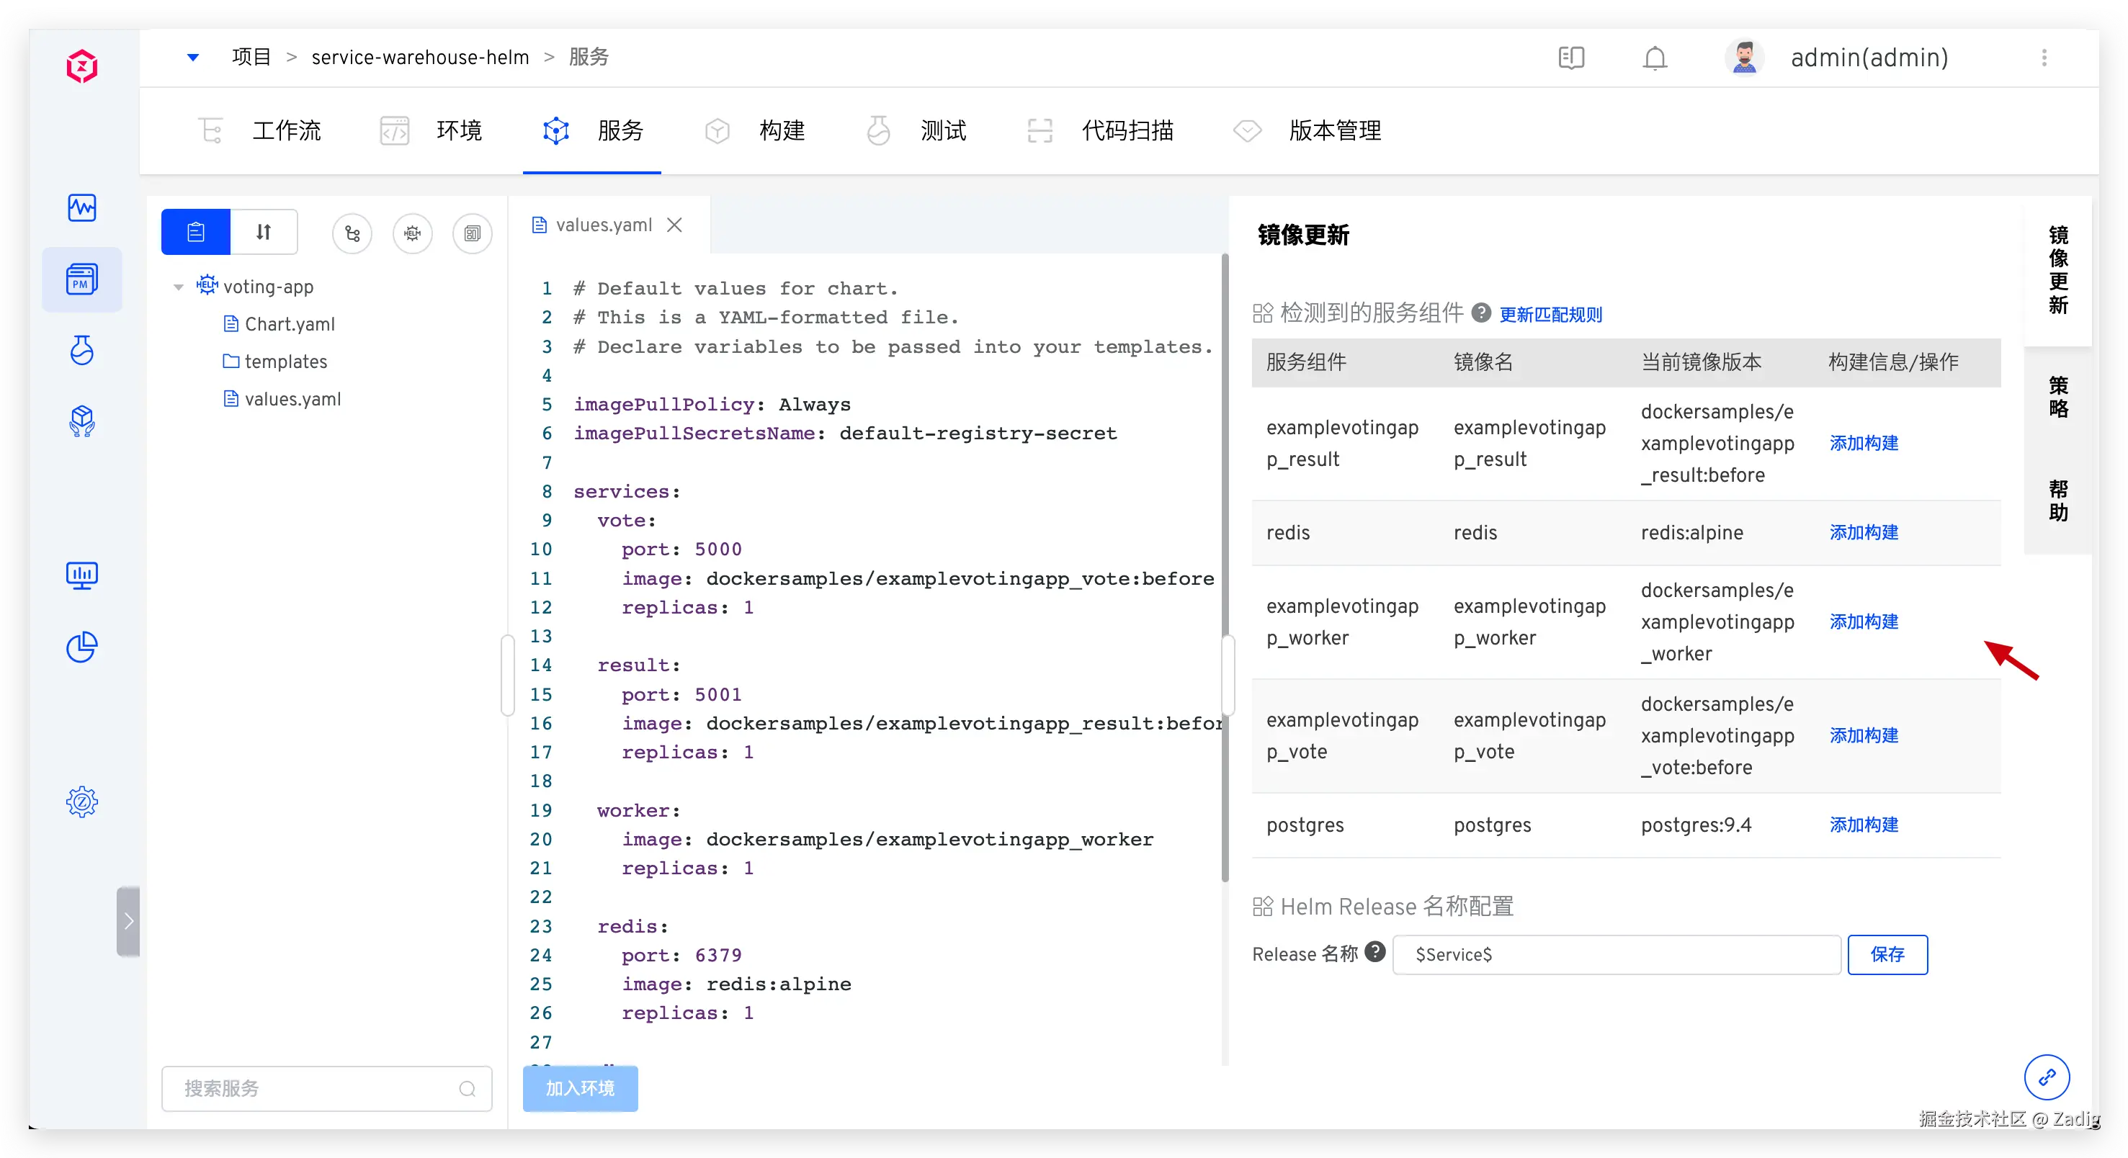Click the notification bell icon
Screen dimensions: 2128x1158
[1655, 58]
